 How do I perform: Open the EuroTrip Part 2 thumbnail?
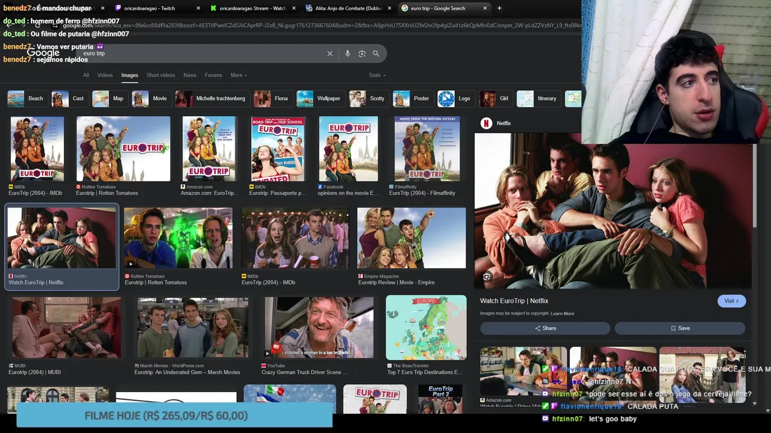tap(440, 399)
